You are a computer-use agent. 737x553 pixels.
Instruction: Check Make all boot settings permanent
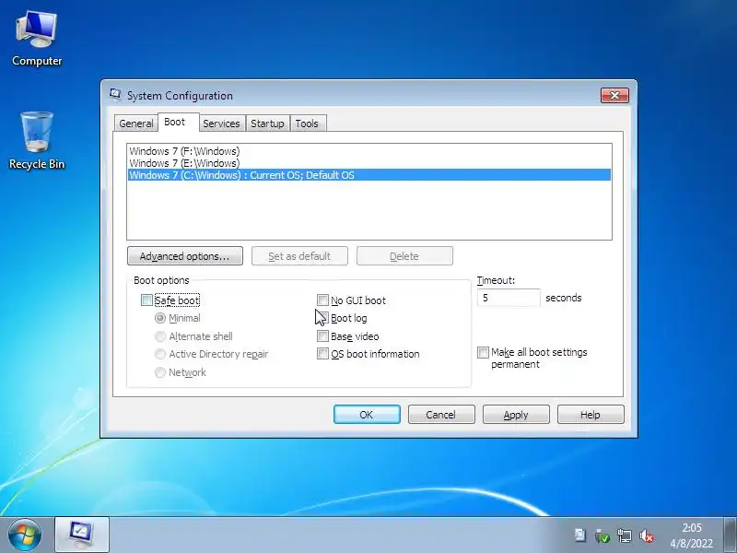(x=483, y=352)
